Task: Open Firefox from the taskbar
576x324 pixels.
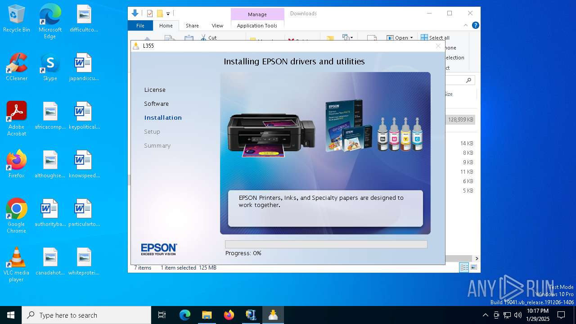Action: click(x=229, y=315)
